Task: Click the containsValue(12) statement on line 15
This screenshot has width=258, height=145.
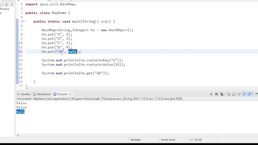Action: tap(83, 64)
